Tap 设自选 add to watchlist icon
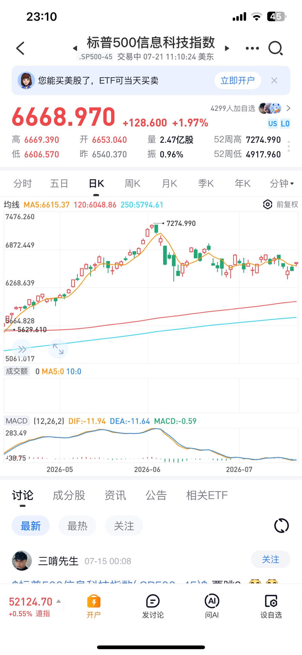Image resolution: width=302 pixels, height=655 pixels. [271, 606]
